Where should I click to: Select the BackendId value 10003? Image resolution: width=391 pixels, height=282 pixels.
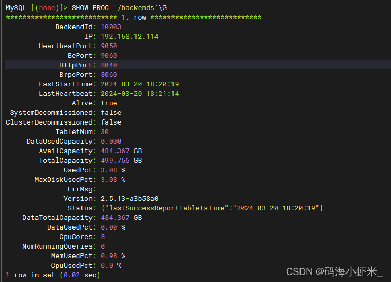[111, 27]
